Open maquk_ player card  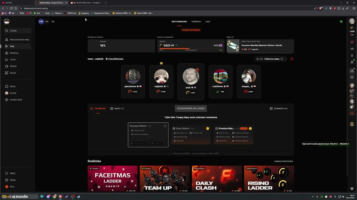(249, 82)
